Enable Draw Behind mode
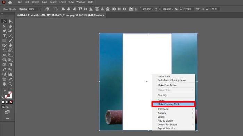 [x=7, y=107]
